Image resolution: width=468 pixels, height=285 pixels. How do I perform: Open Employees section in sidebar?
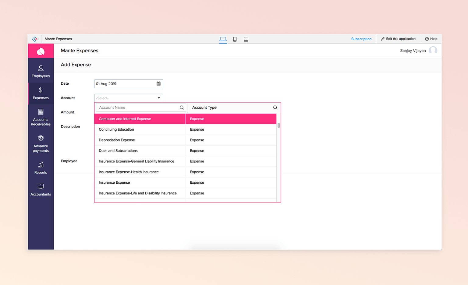coord(41,72)
